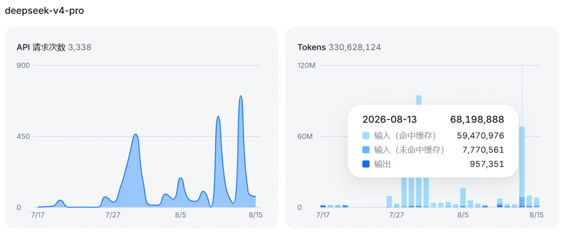
Task: Click the 8/5 x-axis label in Tokens chart
Action: tap(463, 215)
